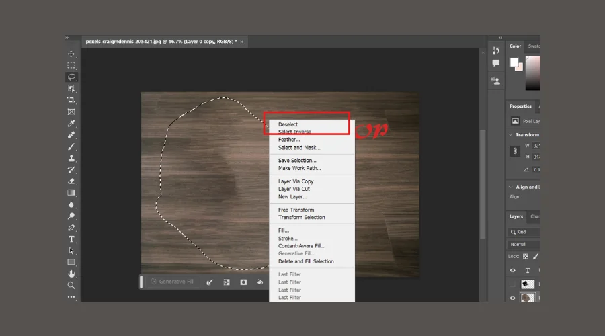Choose Delete and Fill Selection entry
605x336 pixels.
[x=306, y=261]
